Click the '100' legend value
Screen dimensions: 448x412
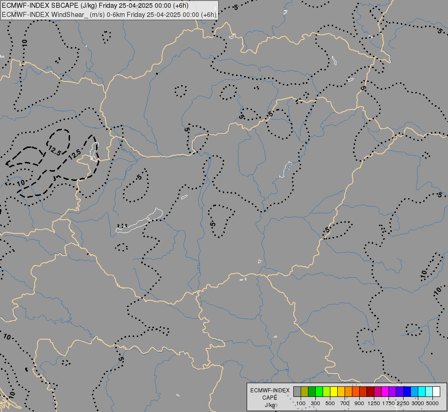301,403
